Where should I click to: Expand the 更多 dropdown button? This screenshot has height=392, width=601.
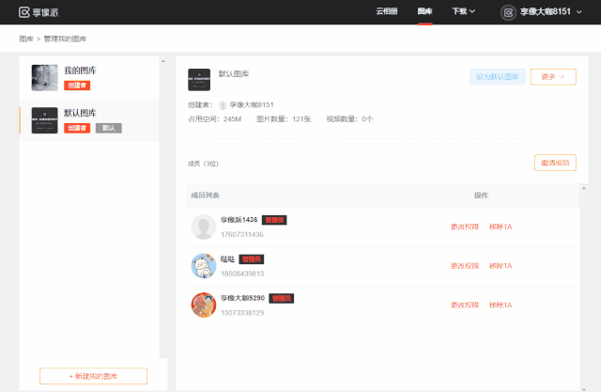[x=553, y=77]
